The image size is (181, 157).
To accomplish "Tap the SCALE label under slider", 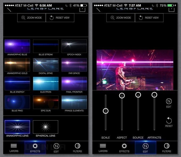I will pos(106,138).
